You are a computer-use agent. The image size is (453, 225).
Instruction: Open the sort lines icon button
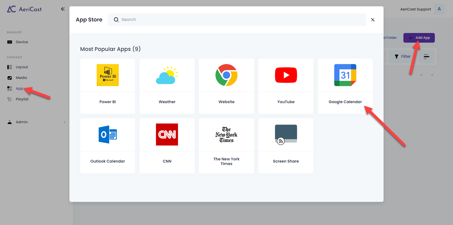[x=427, y=56]
